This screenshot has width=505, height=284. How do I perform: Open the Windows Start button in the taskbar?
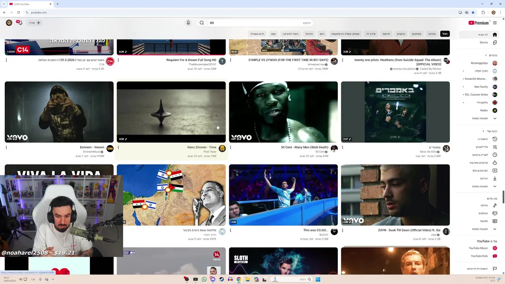coord(318,279)
